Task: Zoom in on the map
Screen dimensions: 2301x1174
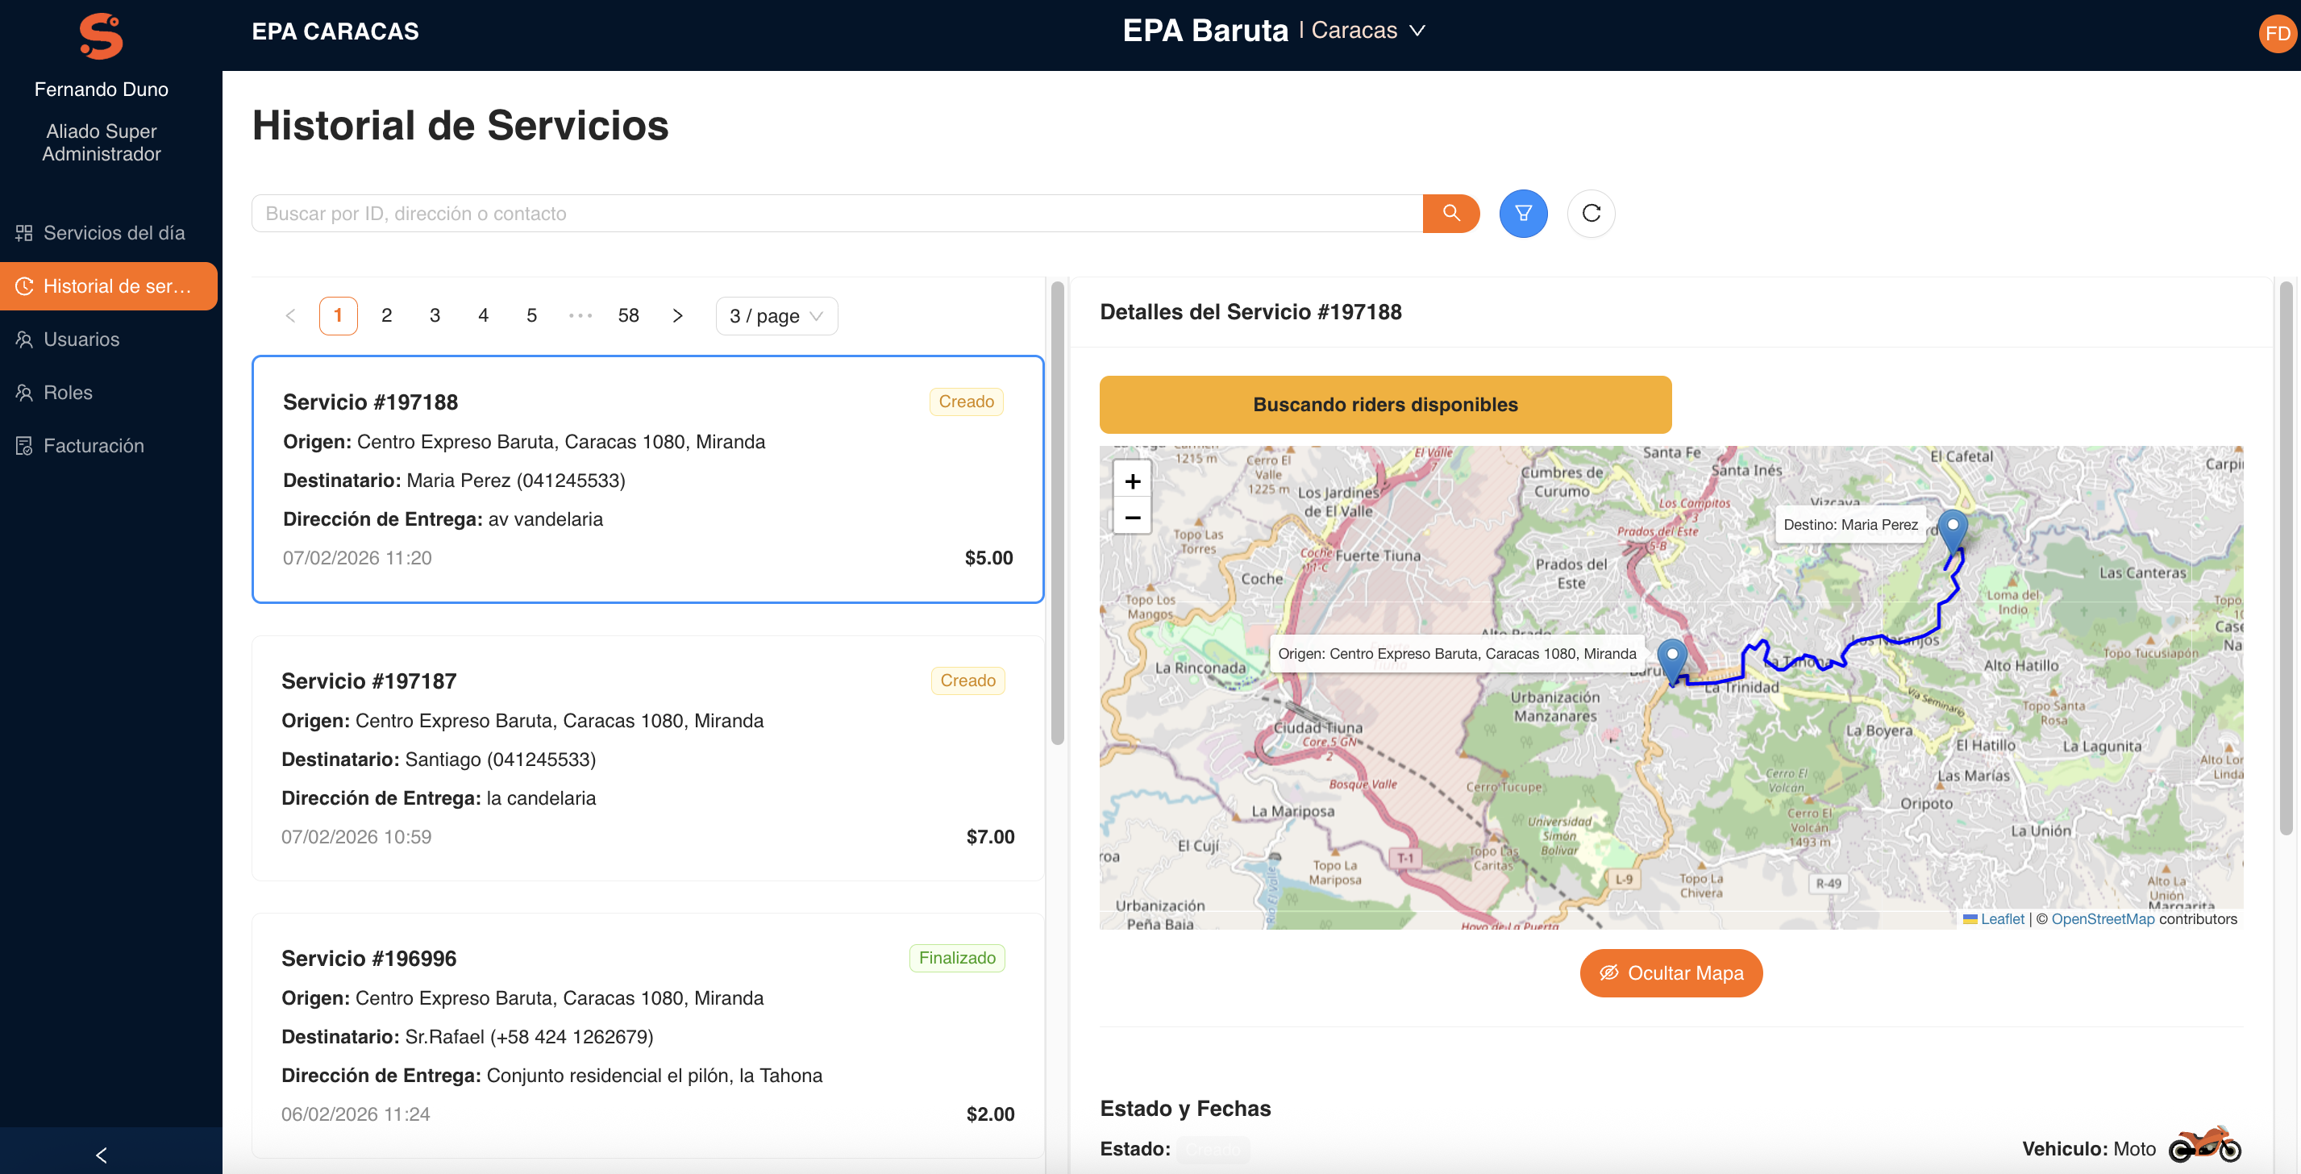Action: click(x=1132, y=481)
